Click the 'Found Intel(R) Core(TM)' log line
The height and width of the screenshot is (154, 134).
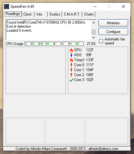point(46,22)
